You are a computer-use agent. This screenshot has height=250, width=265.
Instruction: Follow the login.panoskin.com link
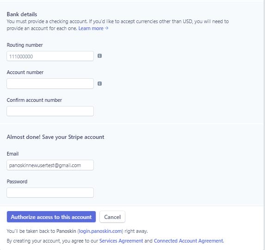tap(100, 231)
